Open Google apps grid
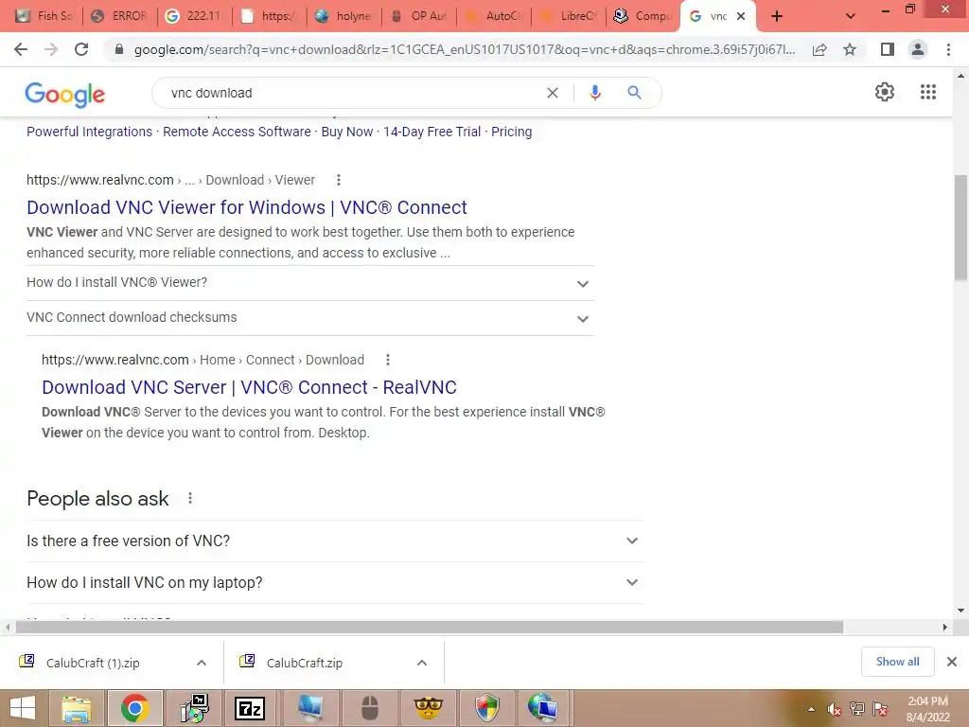Viewport: 969px width, 727px height. click(x=927, y=92)
